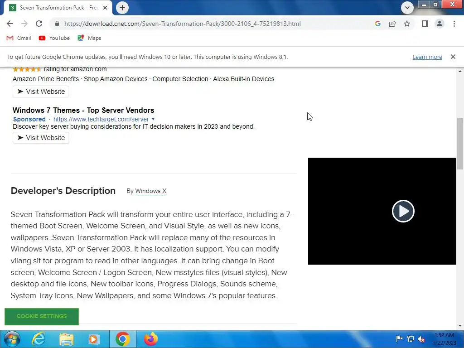Click Visit Website under Windows 7 Themes
Viewport: 464px width, 348px height.
(41, 138)
